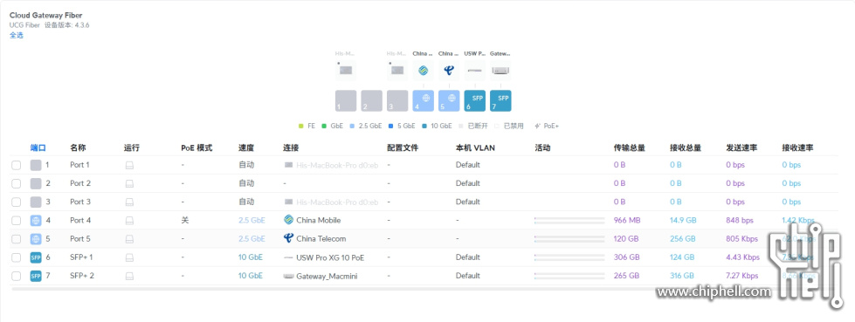Sort by 名称 column header
Viewport: 855px width, 322px height.
[x=78, y=147]
